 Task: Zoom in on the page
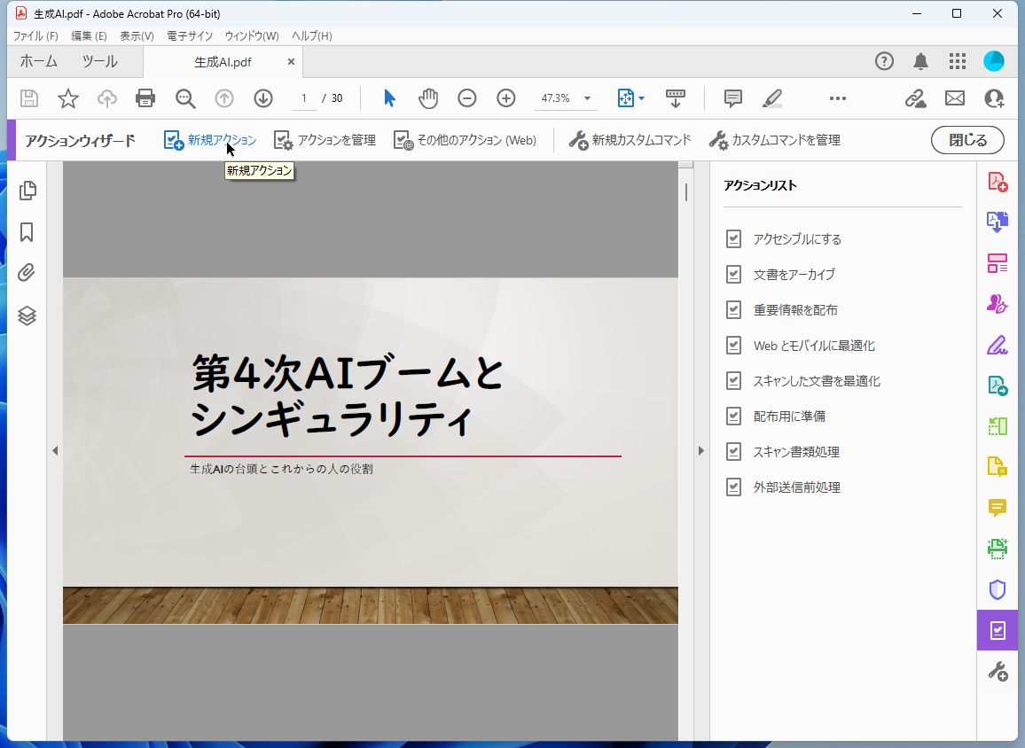(x=505, y=98)
